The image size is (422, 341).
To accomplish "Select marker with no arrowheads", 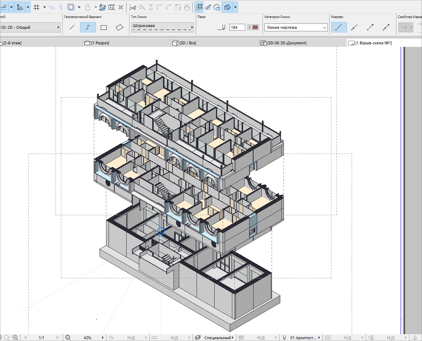I will click(339, 27).
